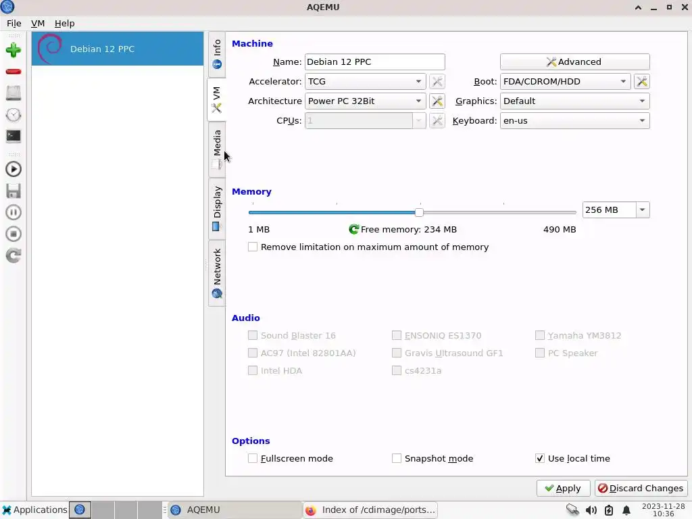
Task: Toggle AC97 (Intel 82801AA) checkbox
Action: point(253,353)
